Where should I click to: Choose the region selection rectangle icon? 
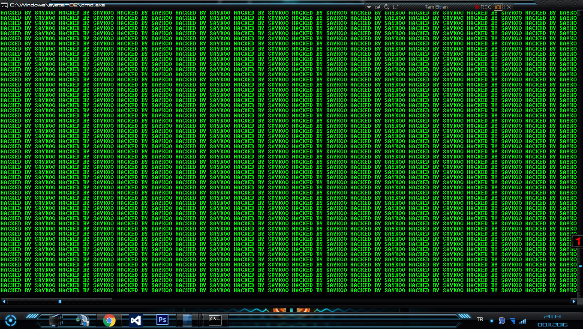point(396,7)
